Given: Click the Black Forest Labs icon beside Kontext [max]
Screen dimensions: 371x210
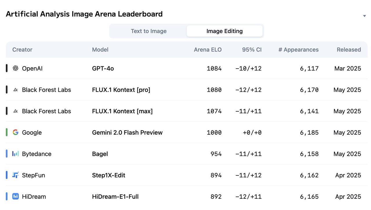Looking at the screenshot, I should (15, 111).
